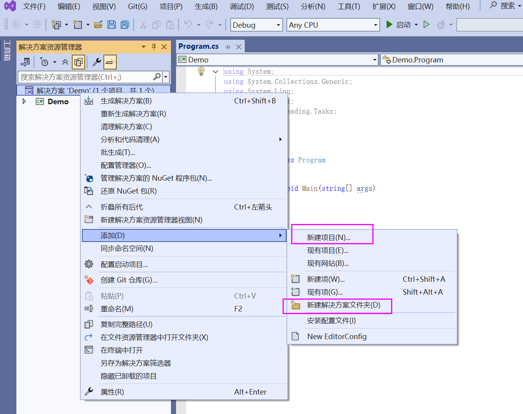Open the 文件(F) menu

click(34, 6)
